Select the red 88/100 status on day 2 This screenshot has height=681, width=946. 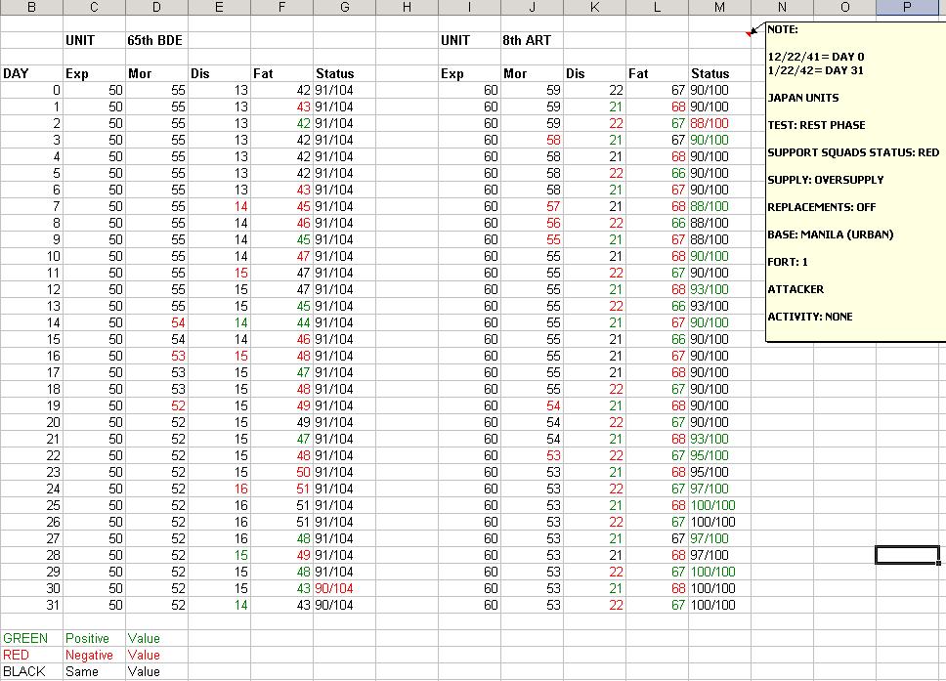(x=719, y=124)
